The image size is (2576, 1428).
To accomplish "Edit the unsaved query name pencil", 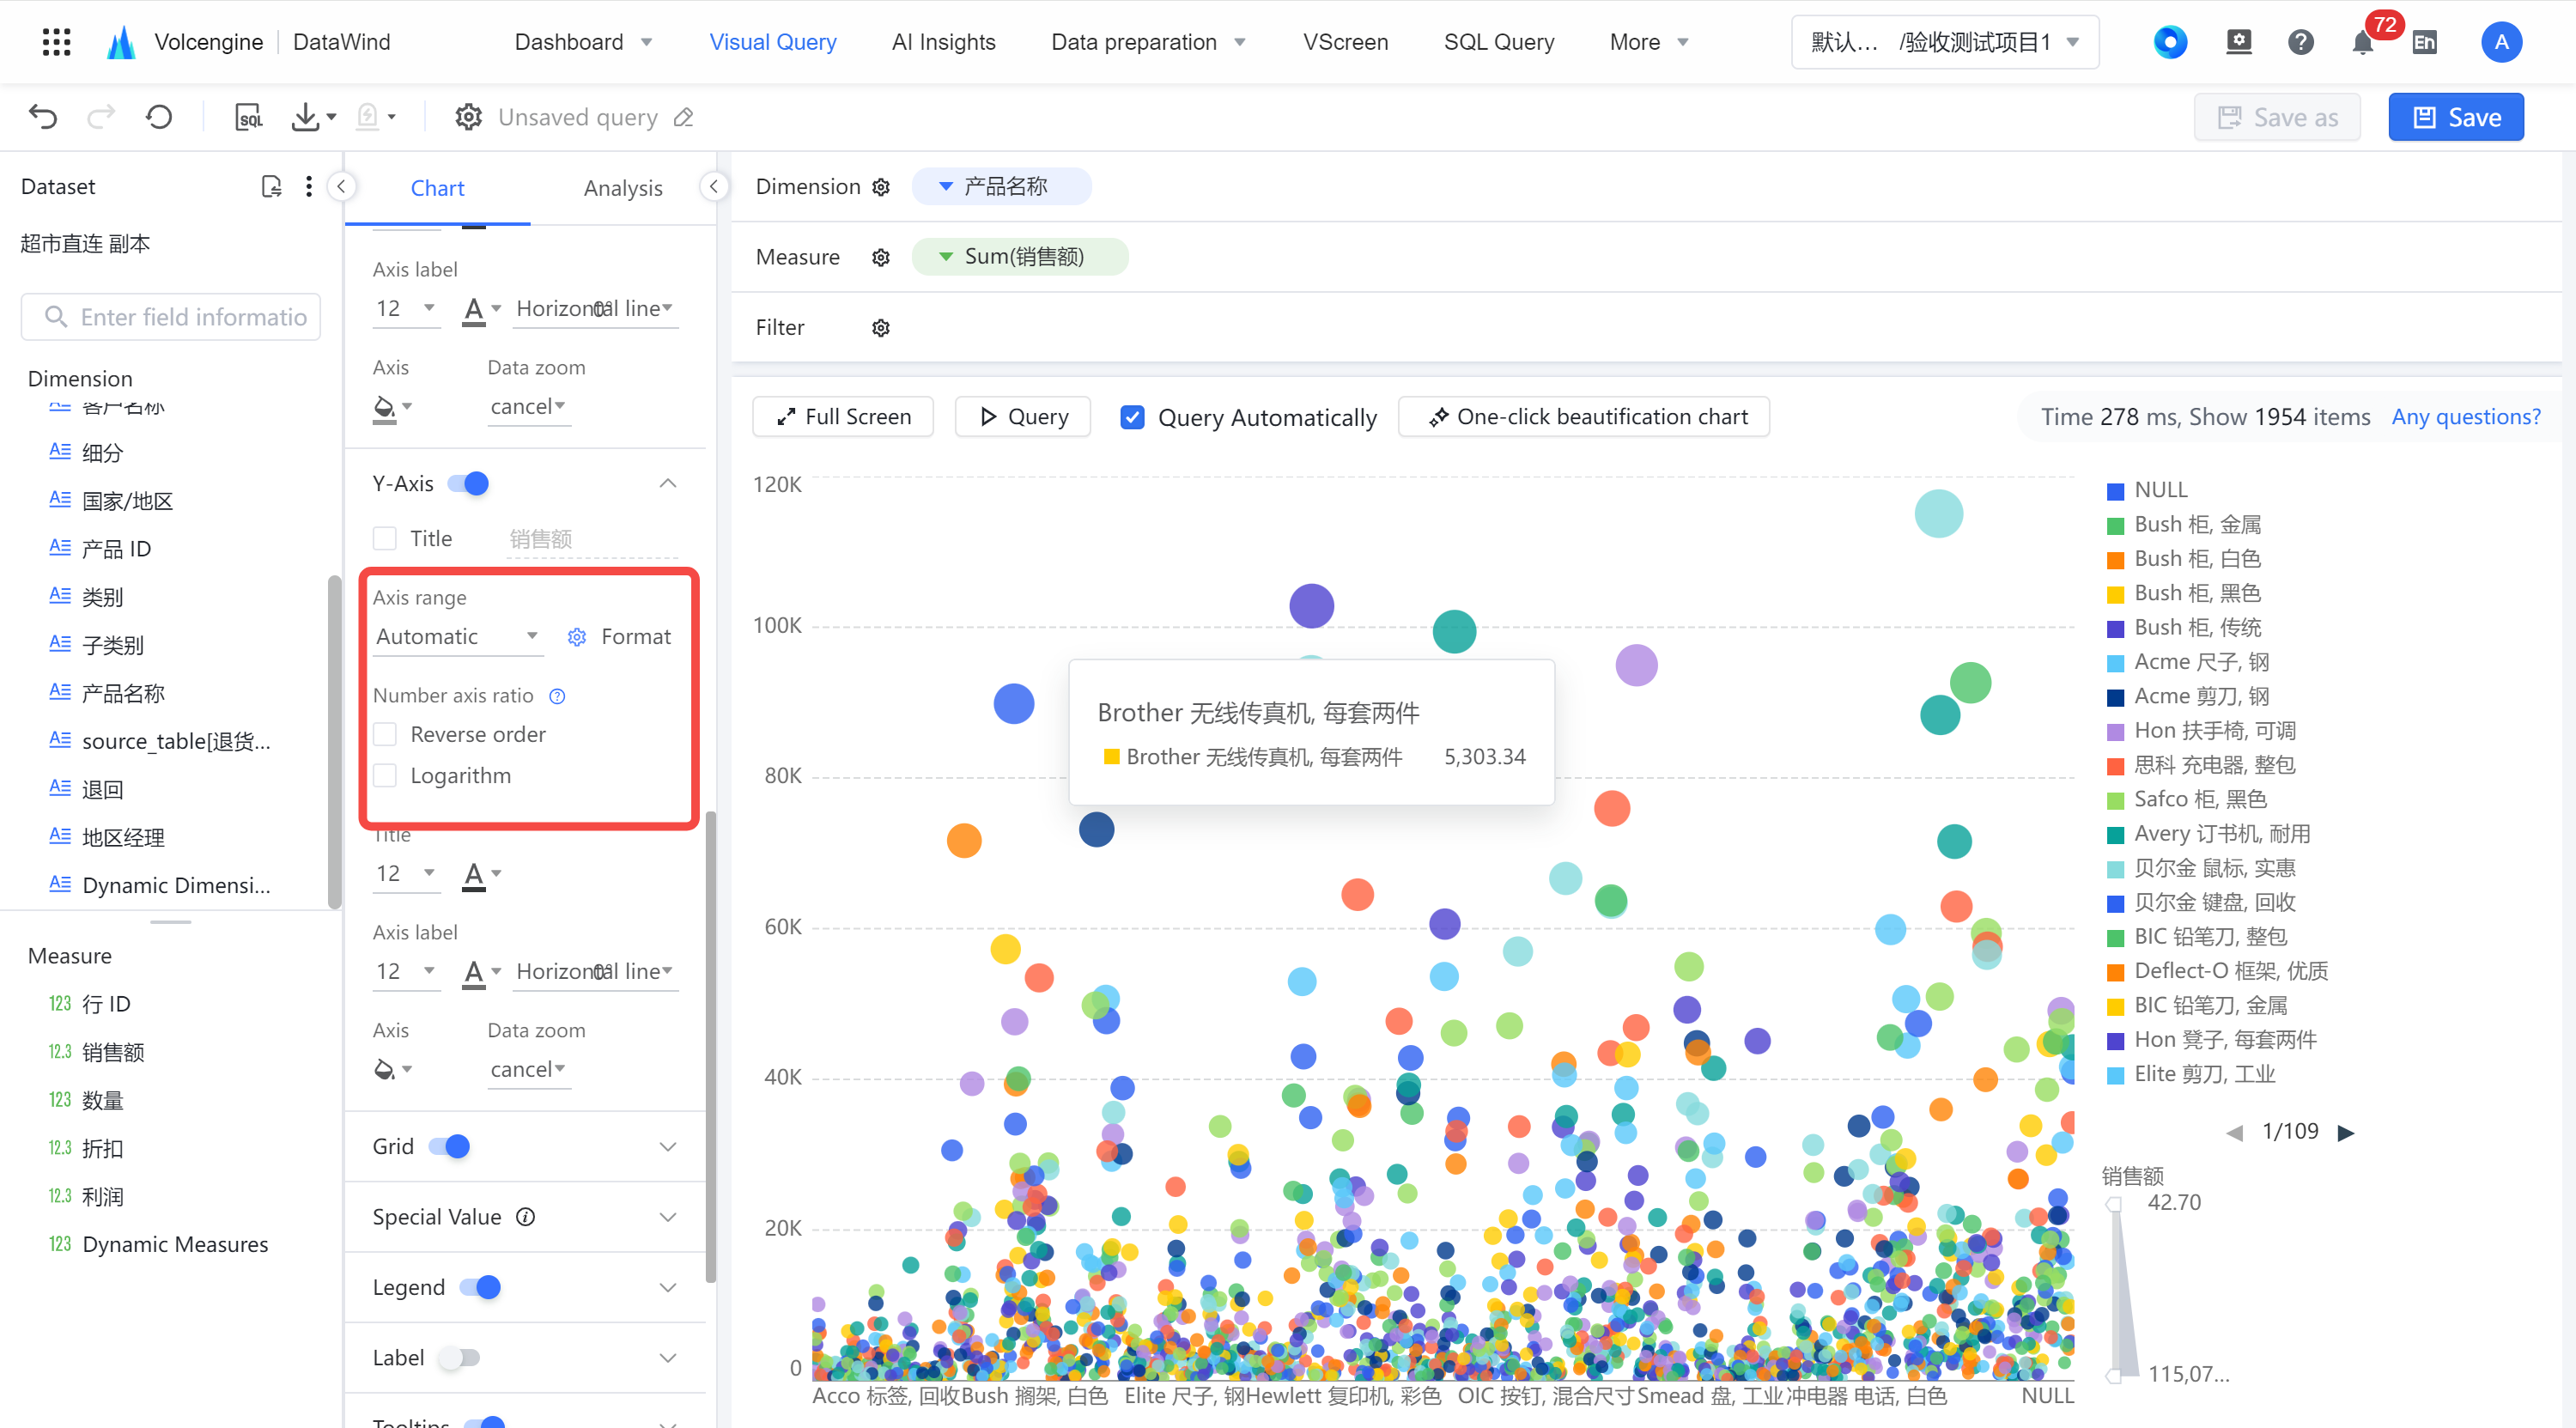I will coord(684,117).
